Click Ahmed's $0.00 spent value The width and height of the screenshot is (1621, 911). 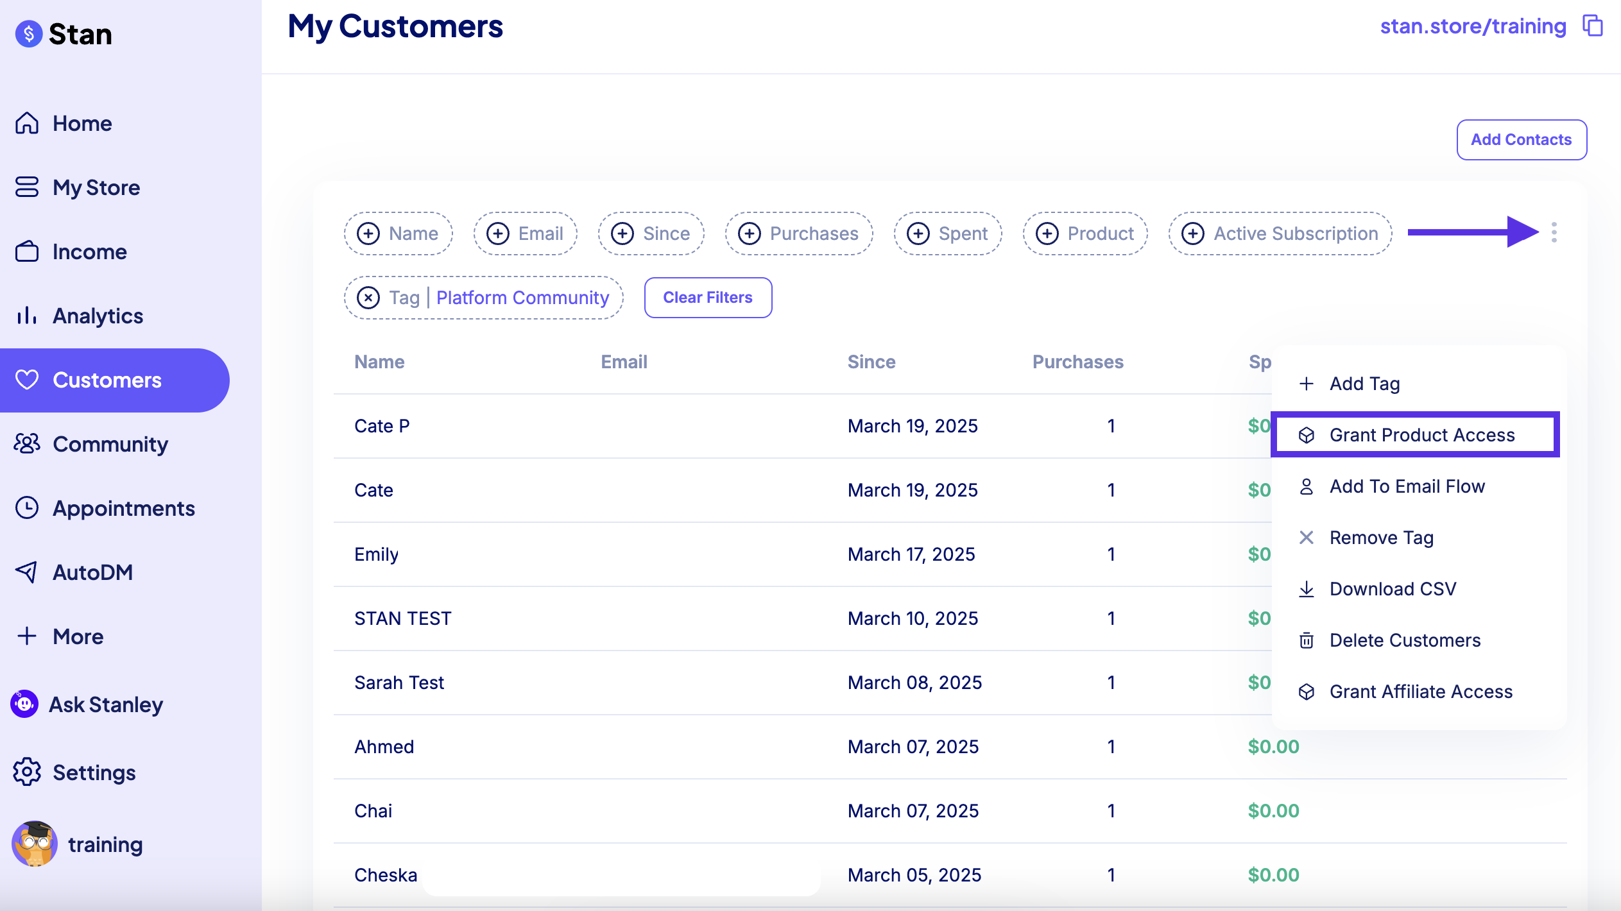pos(1273,747)
